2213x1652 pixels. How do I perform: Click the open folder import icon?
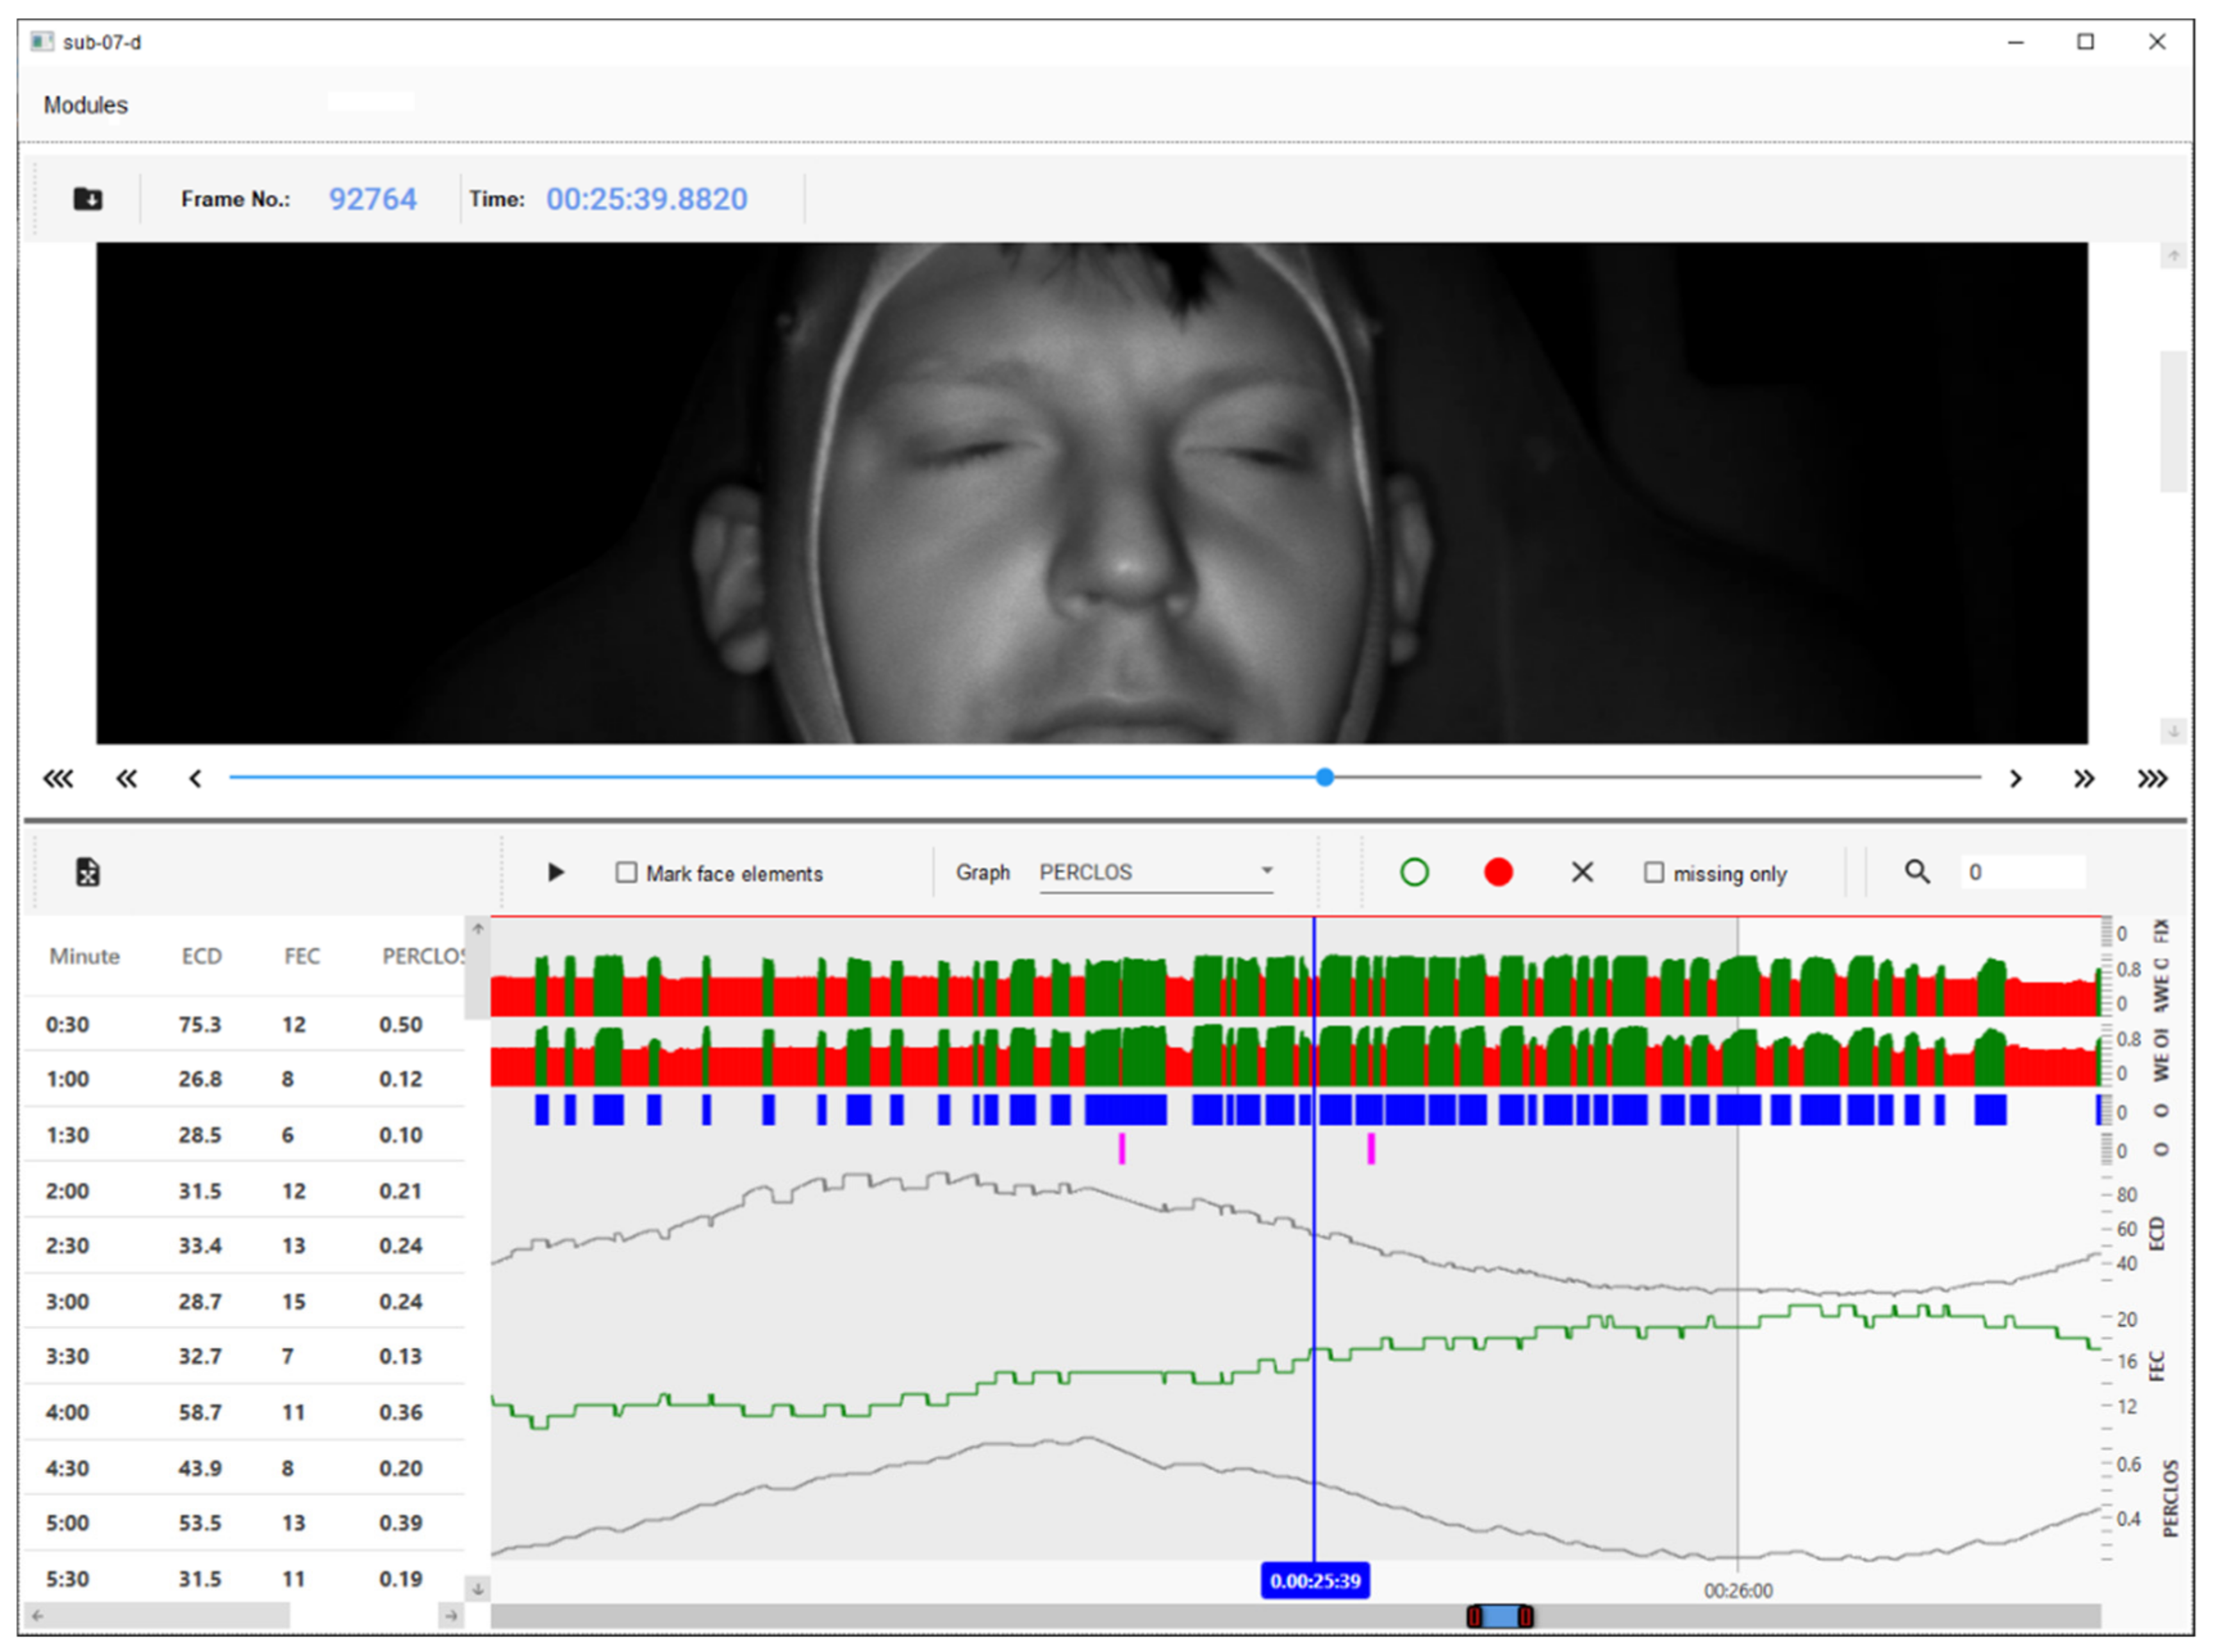pos(88,199)
